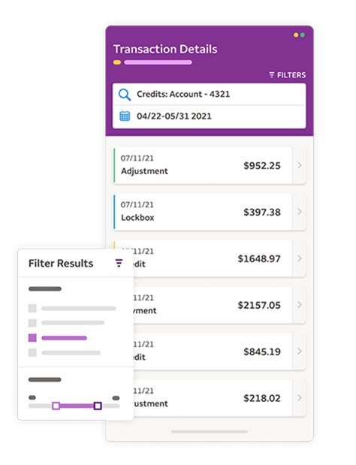Click the green dot at top right
The width and height of the screenshot is (356, 465).
[303, 35]
